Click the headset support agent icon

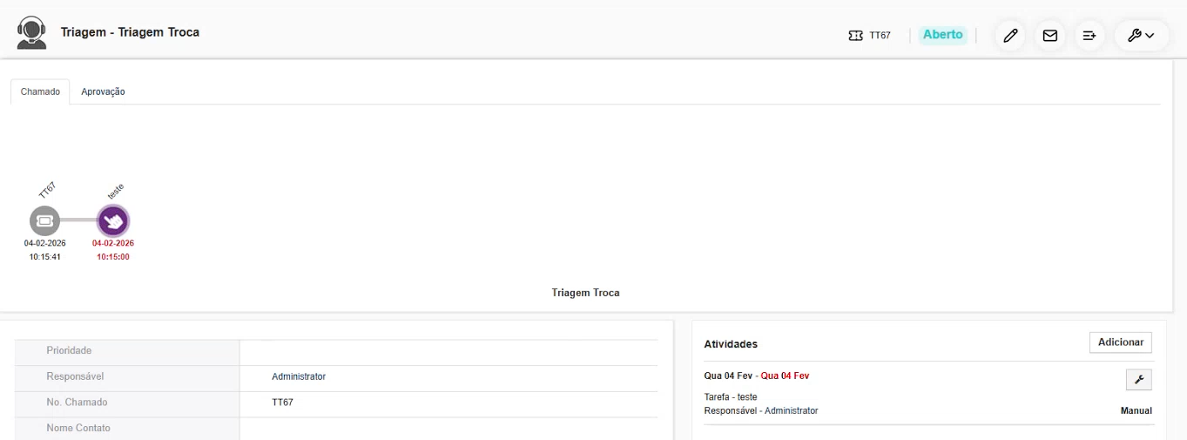pos(32,32)
